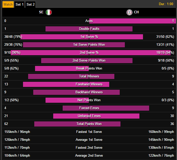
Task: Click SE's total points won value 62
Action: (6, 124)
